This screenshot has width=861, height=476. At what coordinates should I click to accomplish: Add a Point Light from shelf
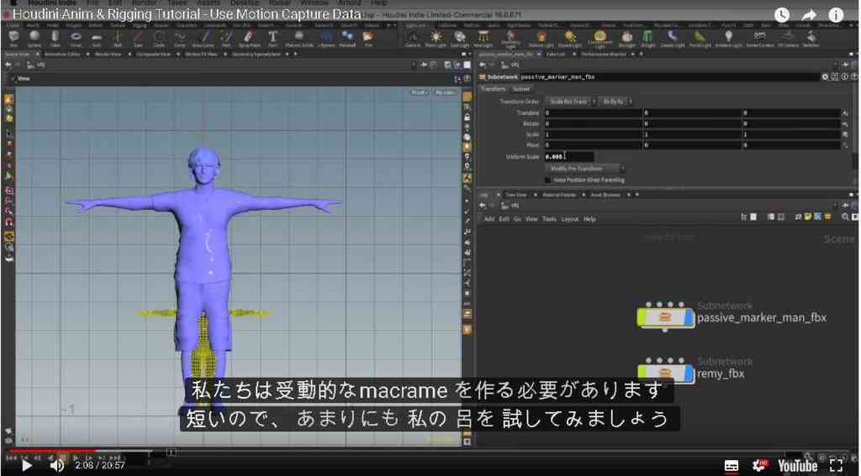(x=436, y=38)
